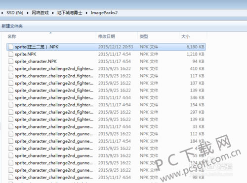This screenshot has height=183, width=247.
Task: Click ImagePacks2 in the address path
Action: (104, 13)
